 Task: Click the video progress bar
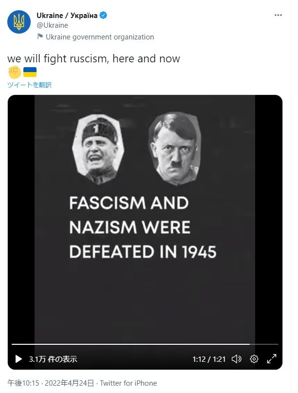(x=145, y=344)
